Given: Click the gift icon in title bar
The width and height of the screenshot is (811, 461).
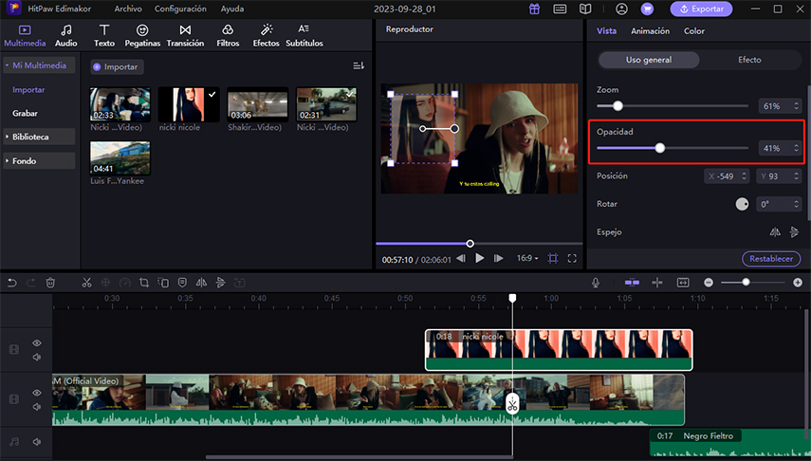Looking at the screenshot, I should (534, 9).
